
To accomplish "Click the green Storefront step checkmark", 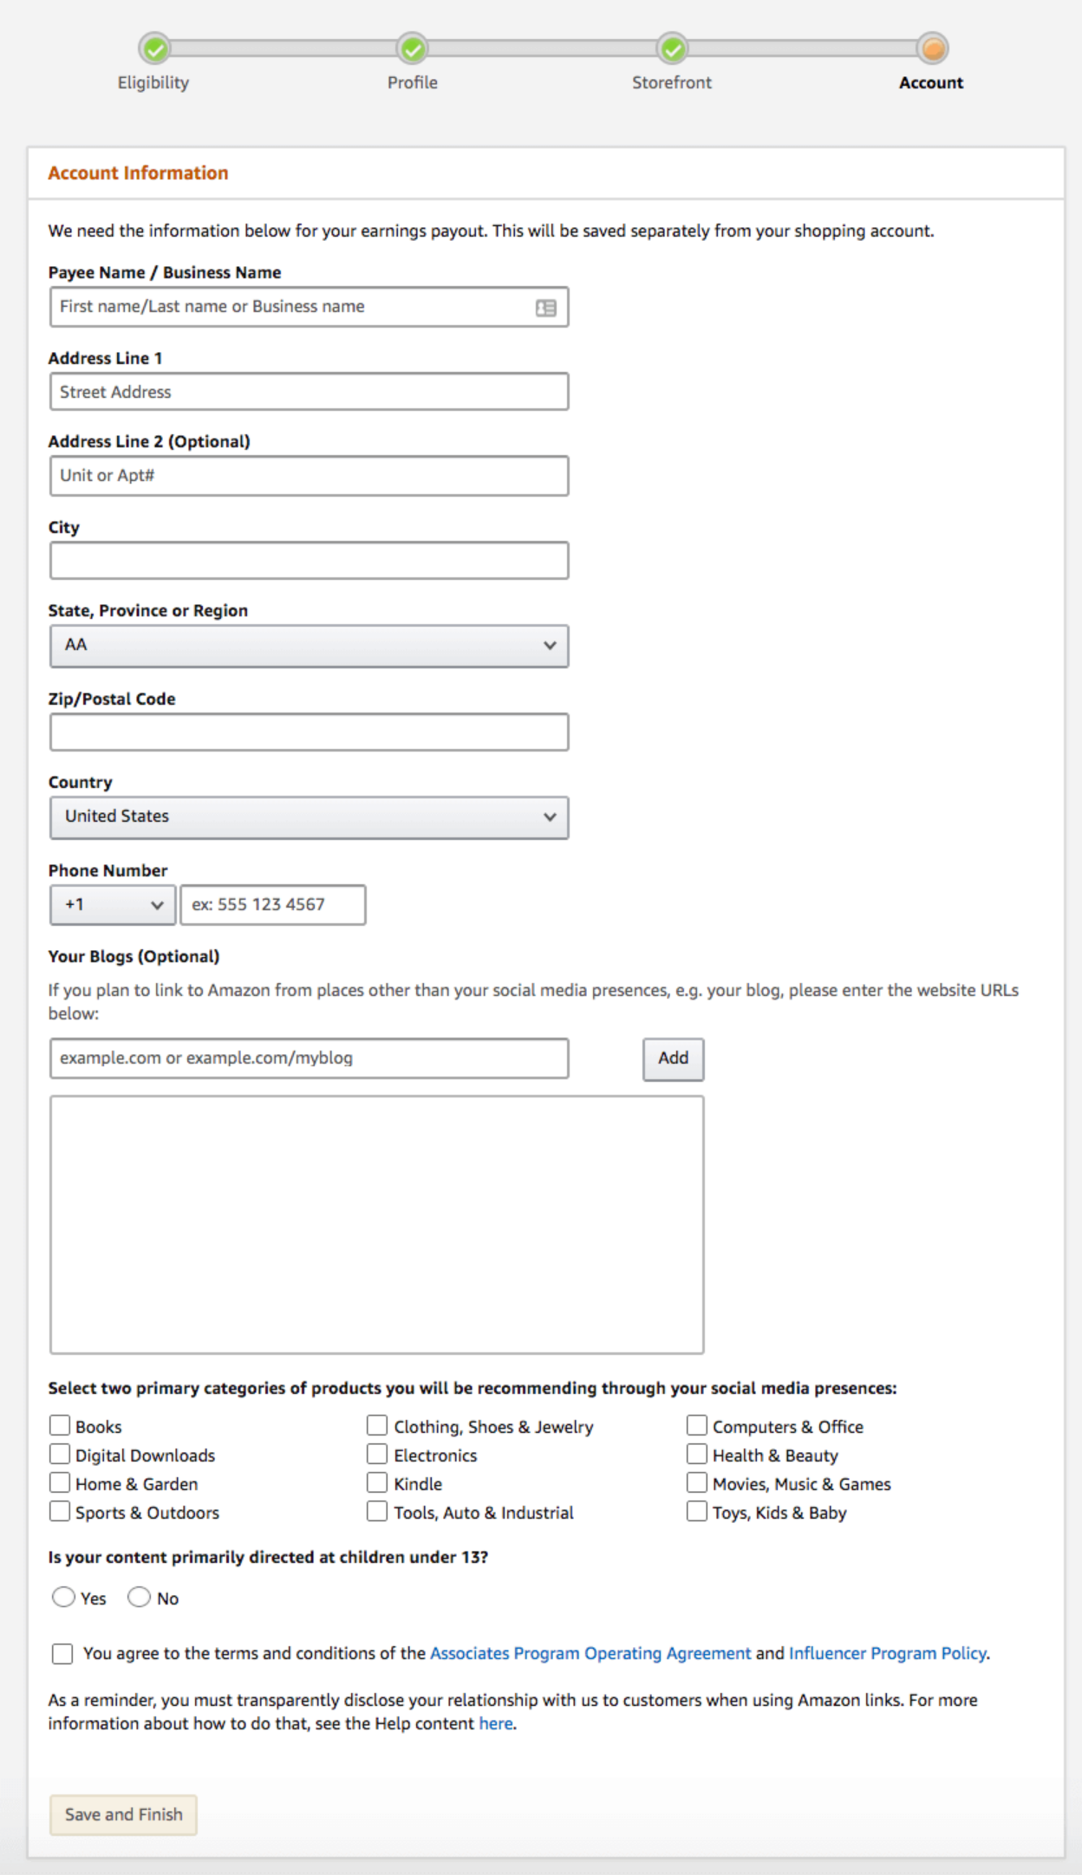I will [672, 49].
